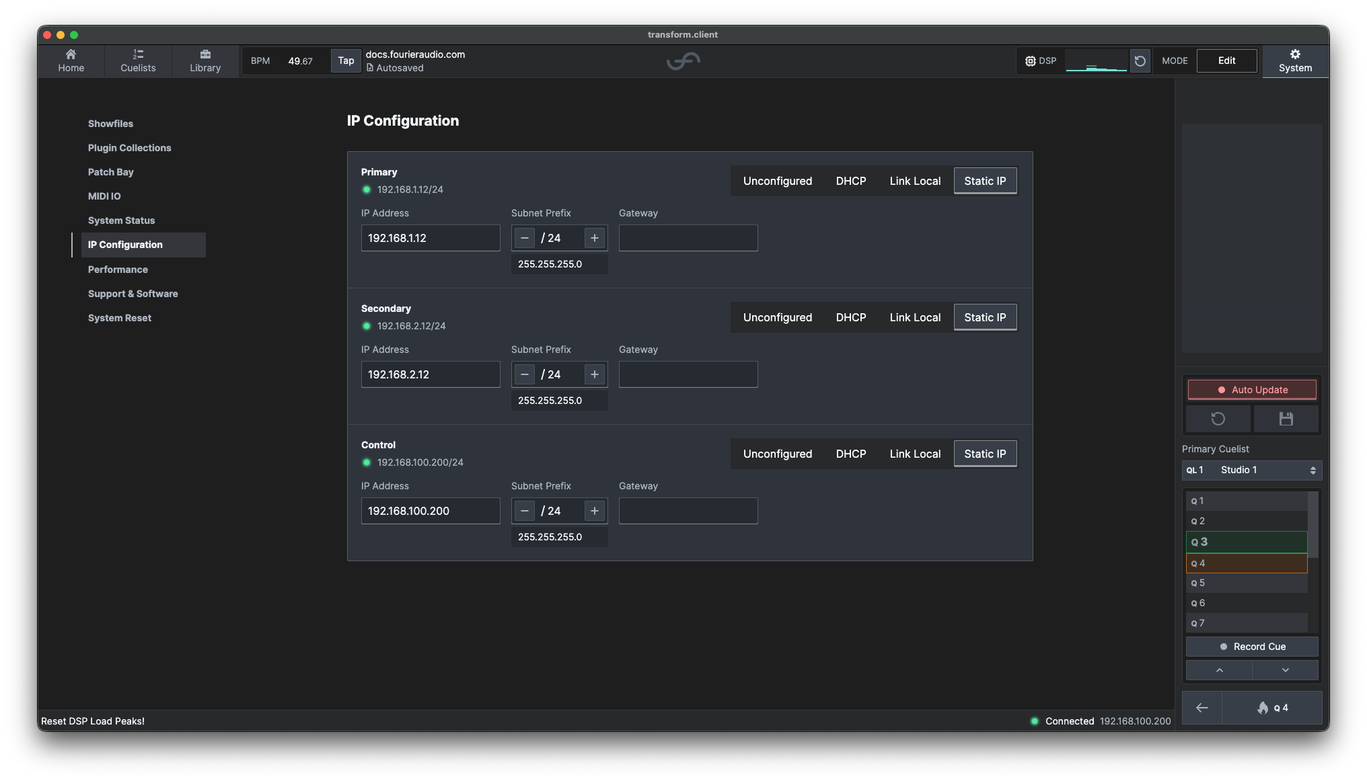Set Secondary interface to Unconfigured
The height and width of the screenshot is (781, 1367).
[x=778, y=317]
